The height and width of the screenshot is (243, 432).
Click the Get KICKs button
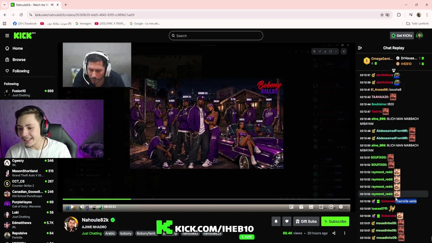402,35
